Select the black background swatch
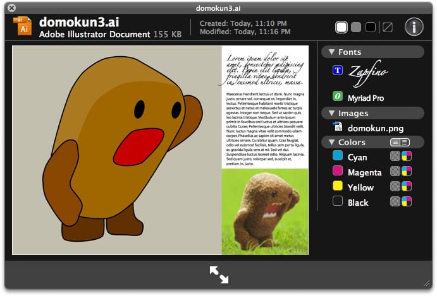Image resolution: width=437 pixels, height=296 pixels. point(371,27)
